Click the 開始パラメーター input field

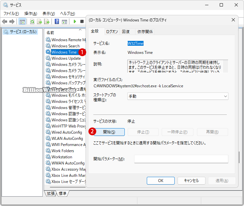pos(181,159)
